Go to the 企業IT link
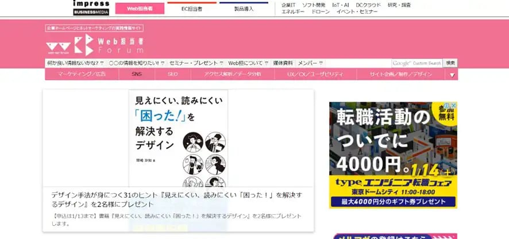 coord(288,5)
